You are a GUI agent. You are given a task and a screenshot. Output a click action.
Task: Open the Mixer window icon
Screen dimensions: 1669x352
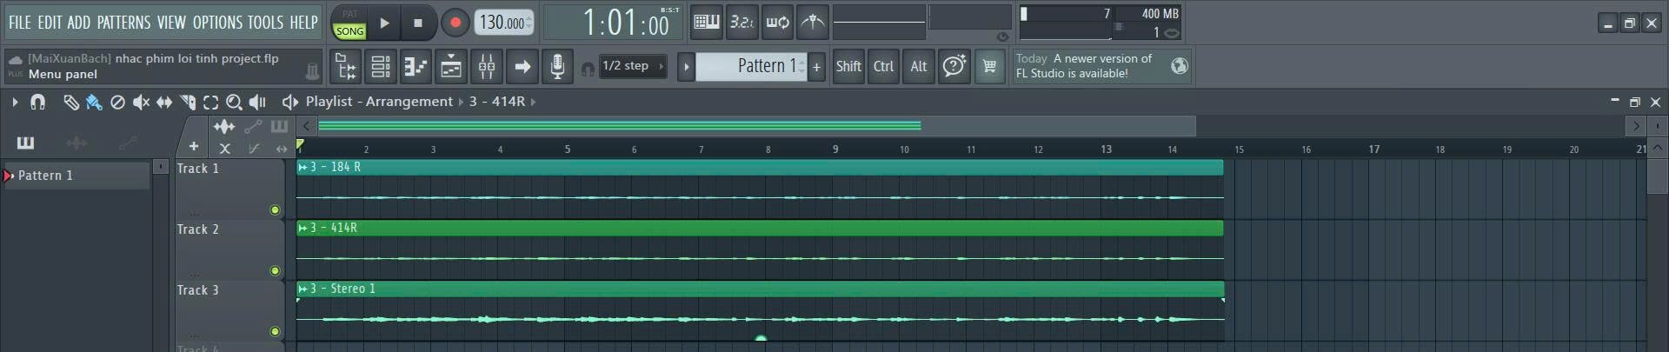coord(487,66)
